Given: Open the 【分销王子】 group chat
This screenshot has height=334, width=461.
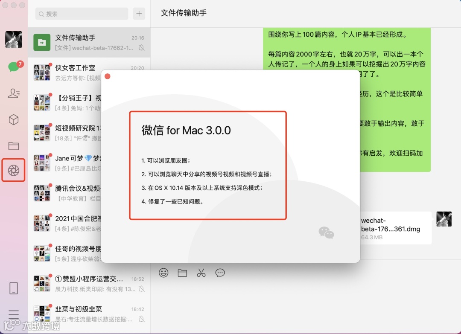Looking at the screenshot, I should (65, 103).
